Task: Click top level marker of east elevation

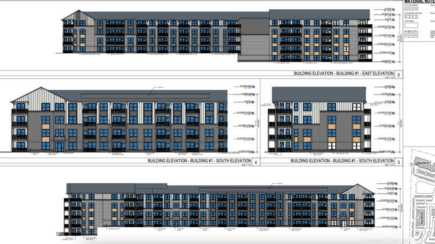Action: (382, 10)
